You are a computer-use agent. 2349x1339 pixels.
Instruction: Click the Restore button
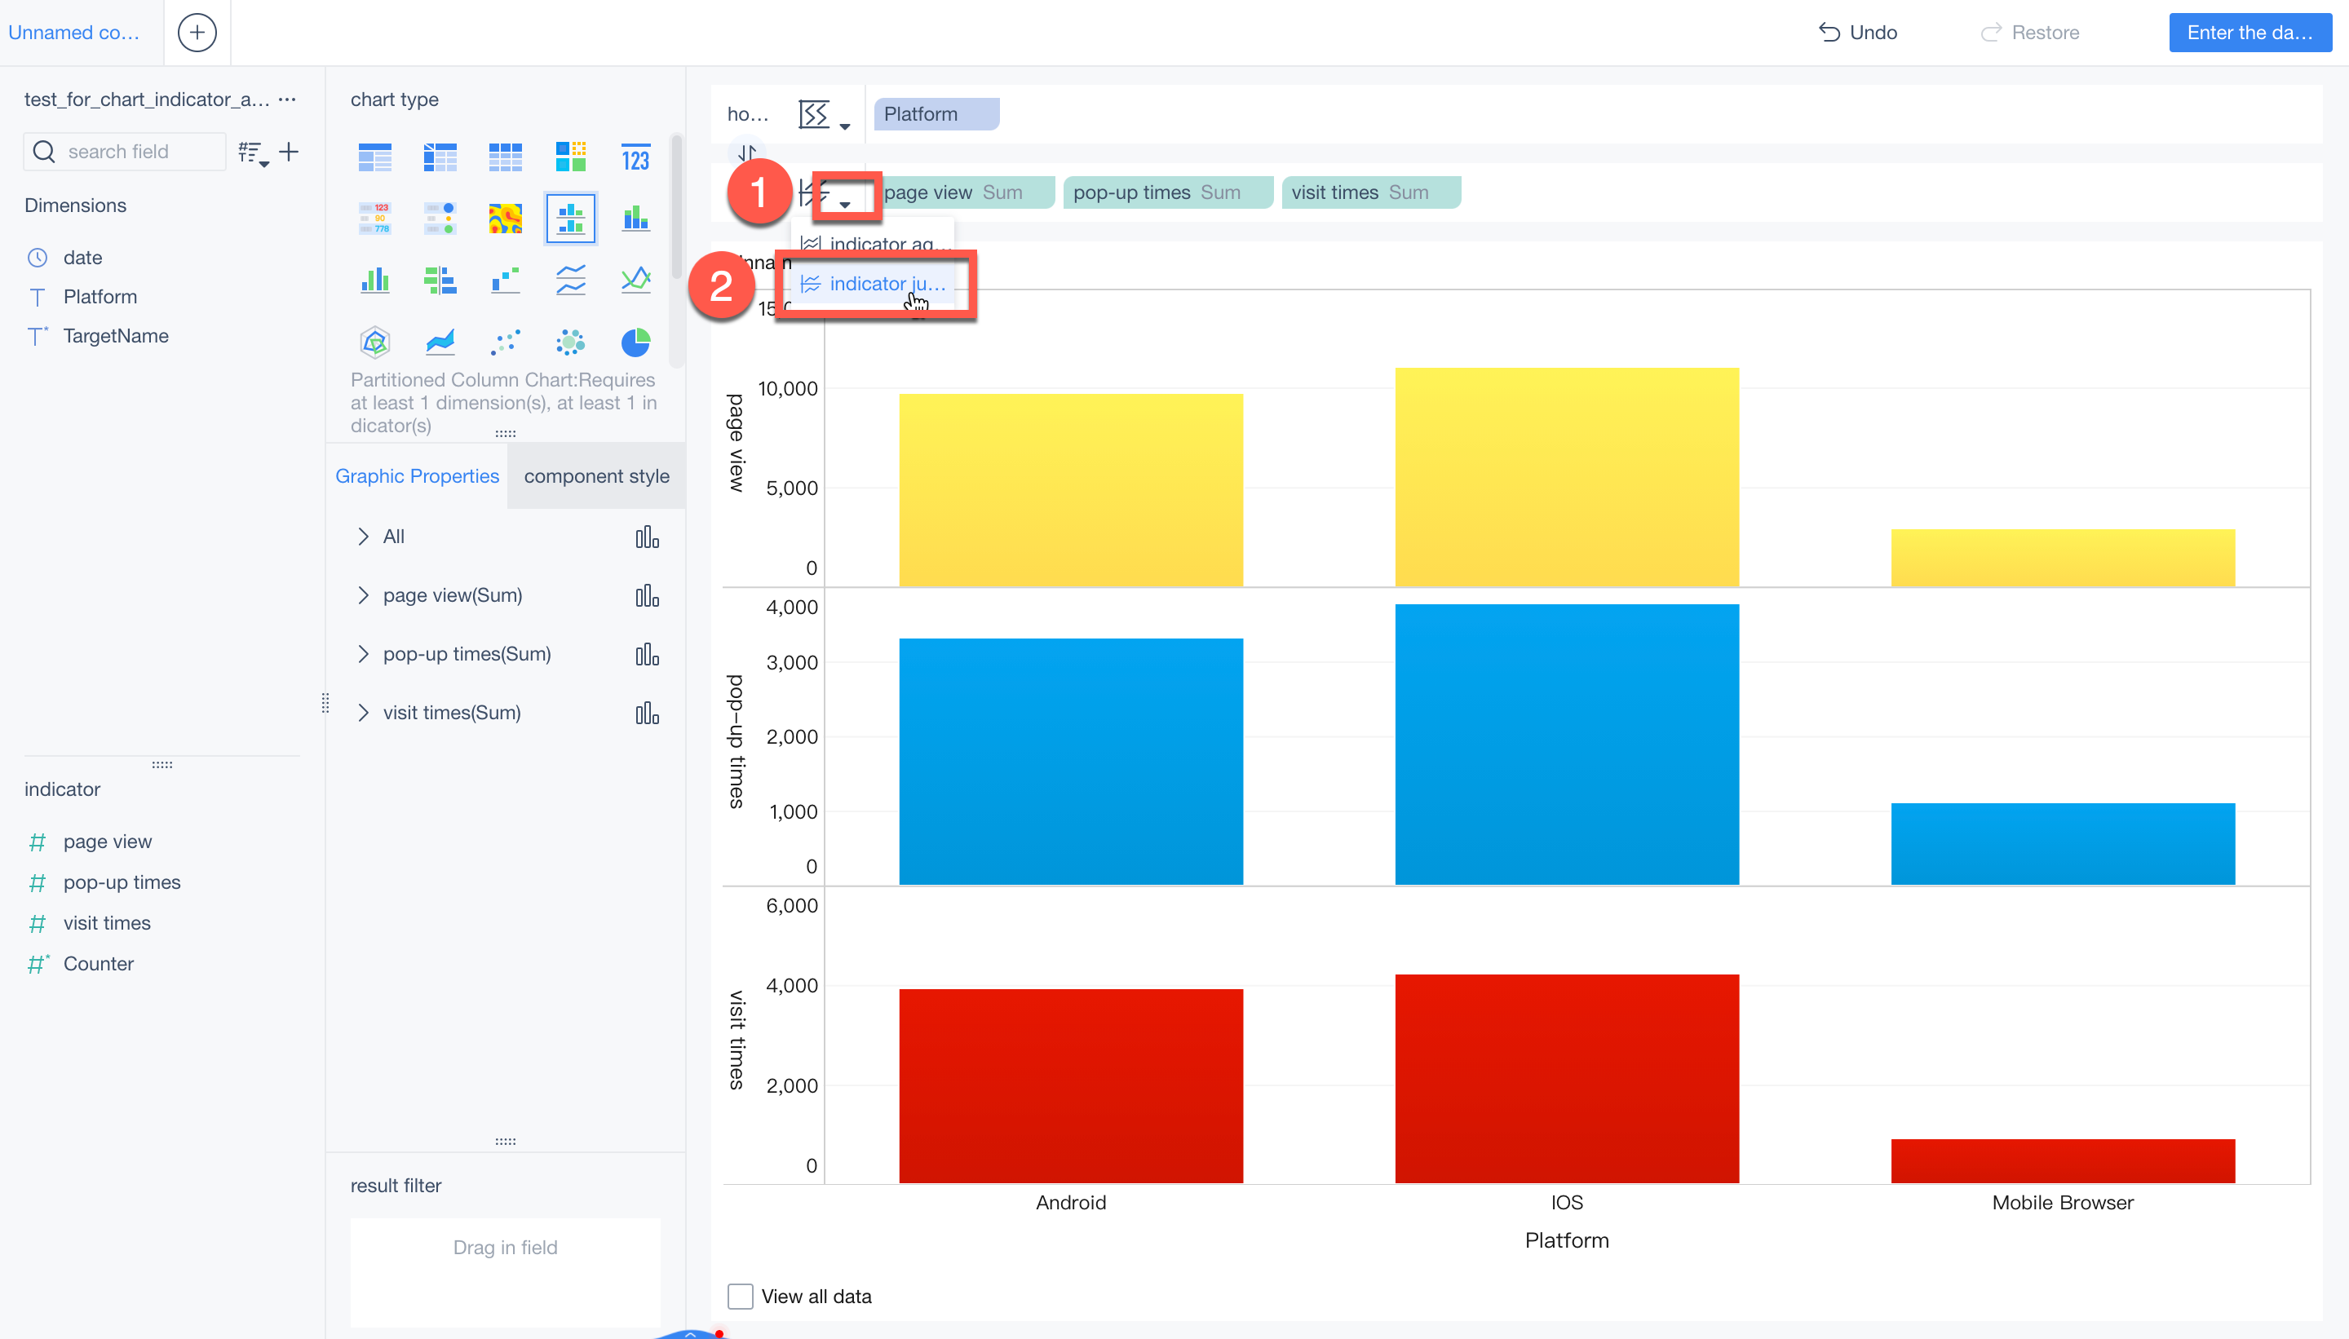2030,33
